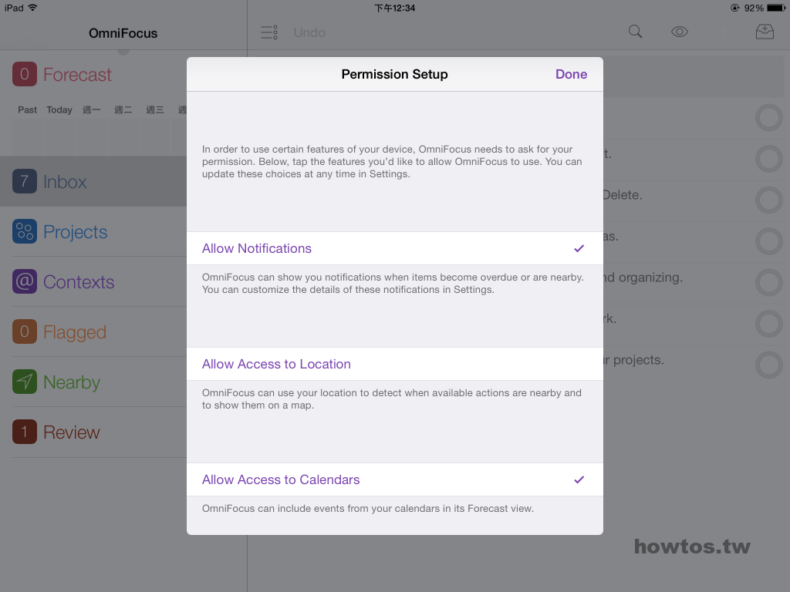The height and width of the screenshot is (592, 790).
Task: Select Contexts label in sidebar
Action: [x=79, y=282]
